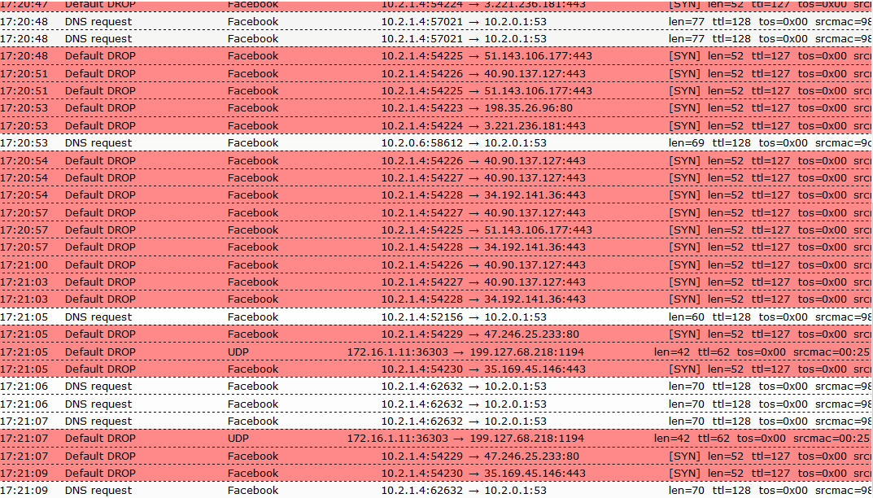
Task: Click the 17:20:48 drop to 51.143.106.177:443
Action: pyautogui.click(x=436, y=55)
